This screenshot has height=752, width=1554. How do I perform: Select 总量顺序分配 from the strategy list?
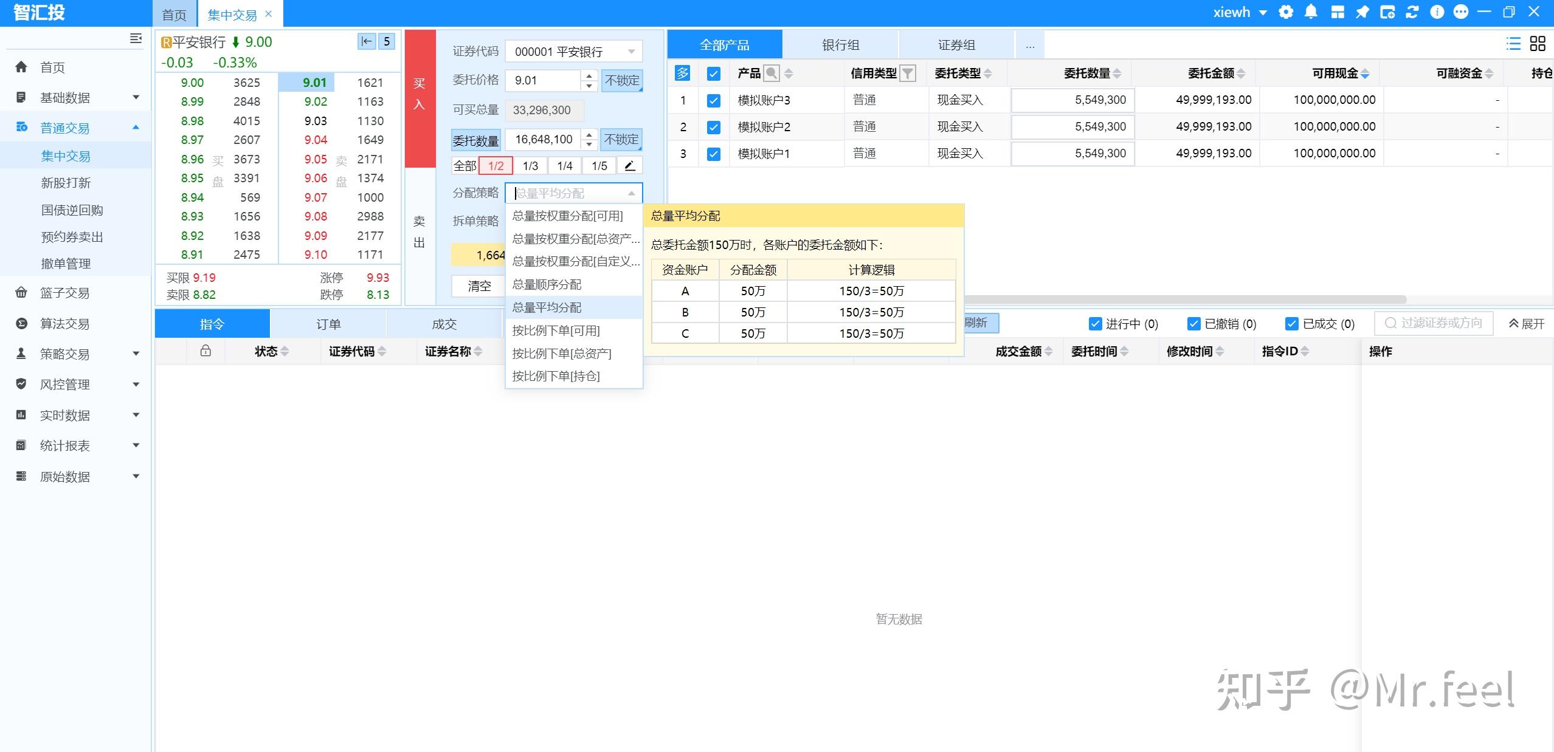(546, 284)
